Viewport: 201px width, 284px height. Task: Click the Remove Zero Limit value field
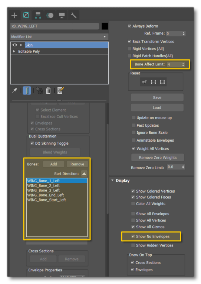[x=174, y=167]
